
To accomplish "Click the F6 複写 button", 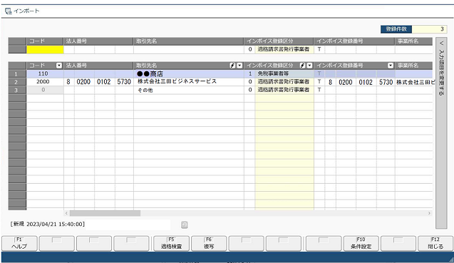I will (x=209, y=243).
